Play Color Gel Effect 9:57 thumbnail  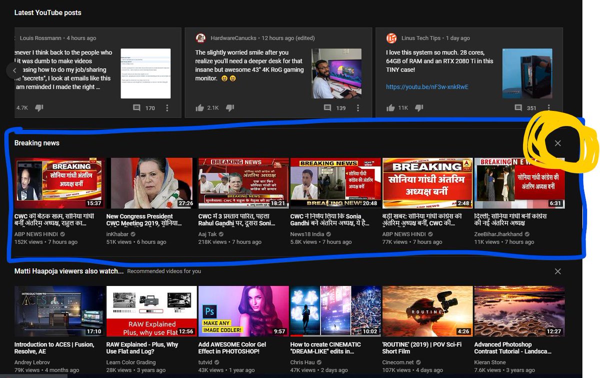coord(243,311)
